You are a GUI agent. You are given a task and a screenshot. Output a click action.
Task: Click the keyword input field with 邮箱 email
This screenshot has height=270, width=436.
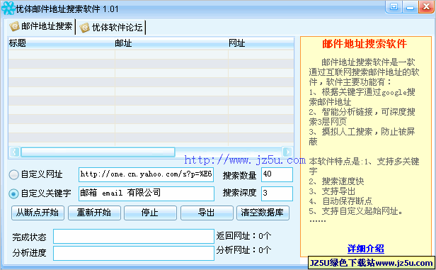click(x=147, y=193)
